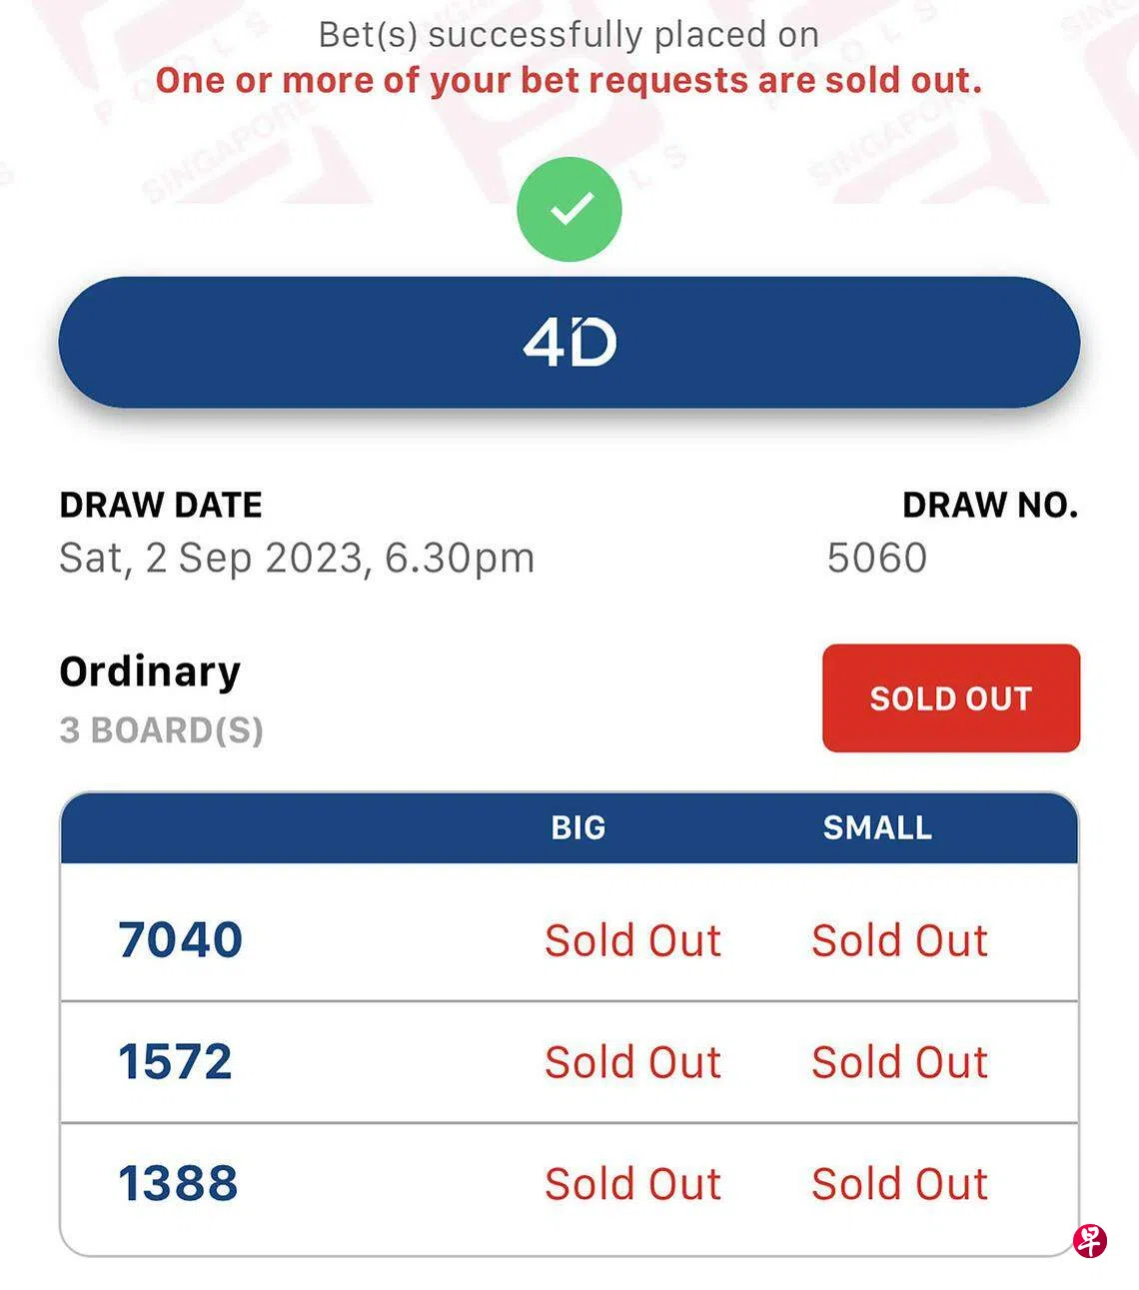This screenshot has width=1139, height=1290.
Task: Tap SMALL Sold Out for 7040
Action: point(899,940)
